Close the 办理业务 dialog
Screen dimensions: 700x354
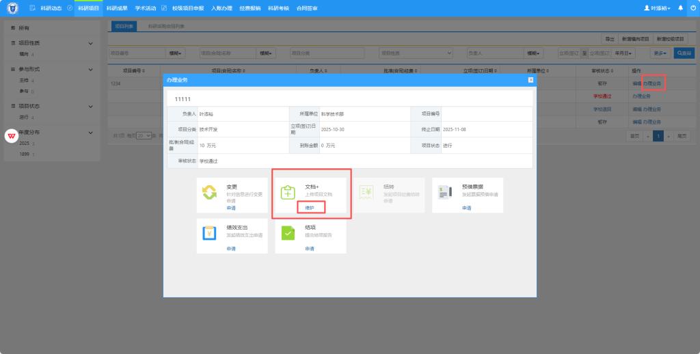pos(530,80)
